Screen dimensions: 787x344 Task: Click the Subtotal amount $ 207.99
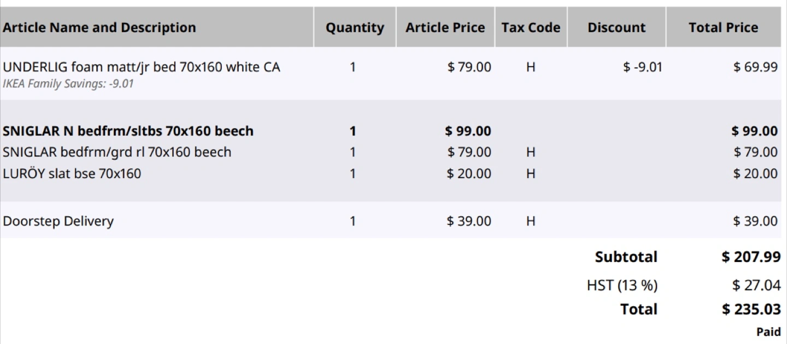tap(751, 257)
